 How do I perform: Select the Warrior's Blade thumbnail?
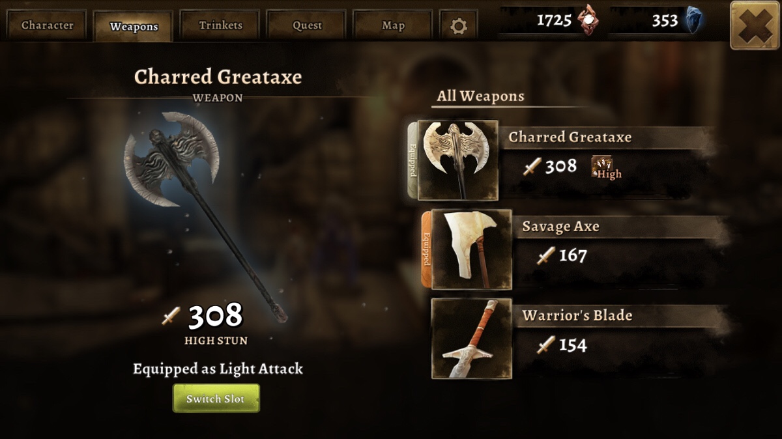471,339
